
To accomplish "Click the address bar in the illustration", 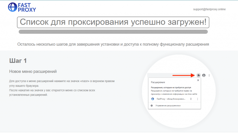I will pyautogui.click(x=171, y=75).
